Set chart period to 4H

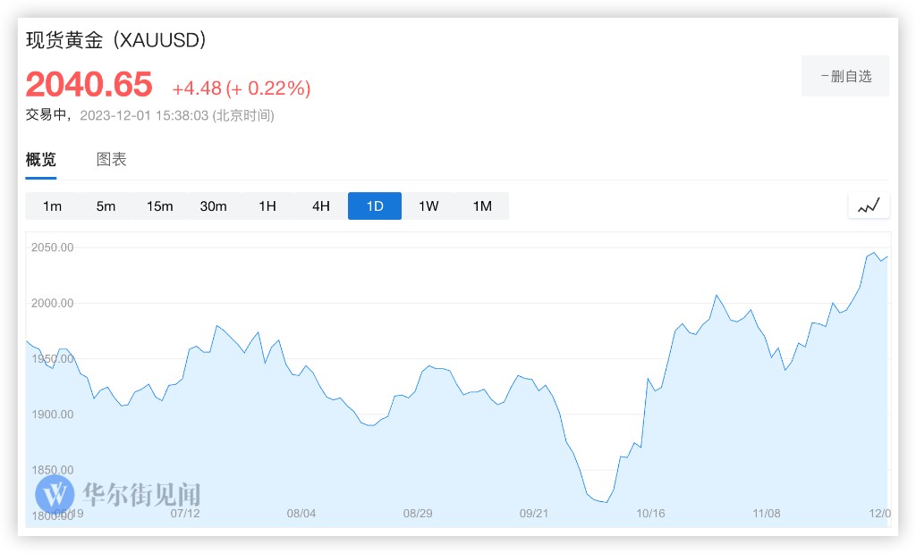point(321,206)
